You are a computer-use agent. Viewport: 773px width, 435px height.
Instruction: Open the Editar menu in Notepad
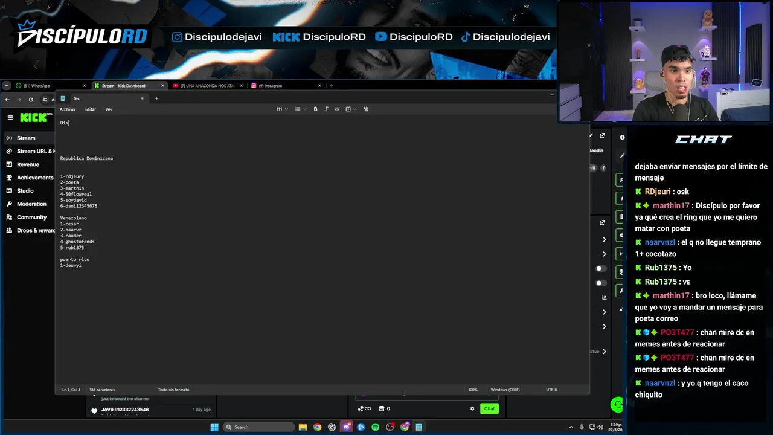[x=90, y=109]
